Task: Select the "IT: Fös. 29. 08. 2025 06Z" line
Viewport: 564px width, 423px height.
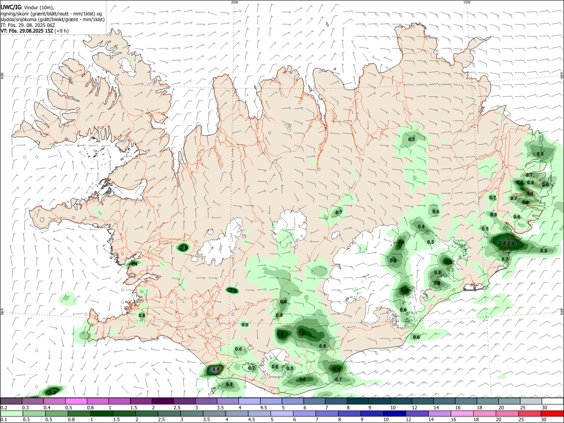Action: pos(28,25)
